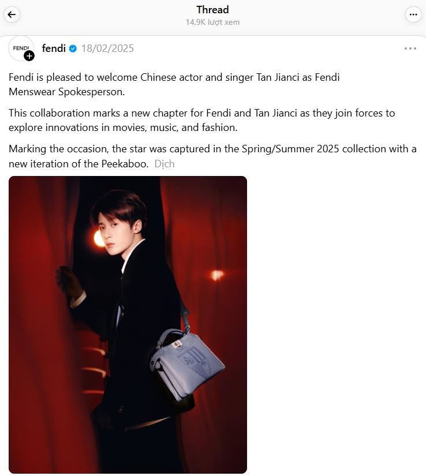Image resolution: width=426 pixels, height=476 pixels.
Task: View the 14,9K lượt xem count
Action: click(x=212, y=22)
